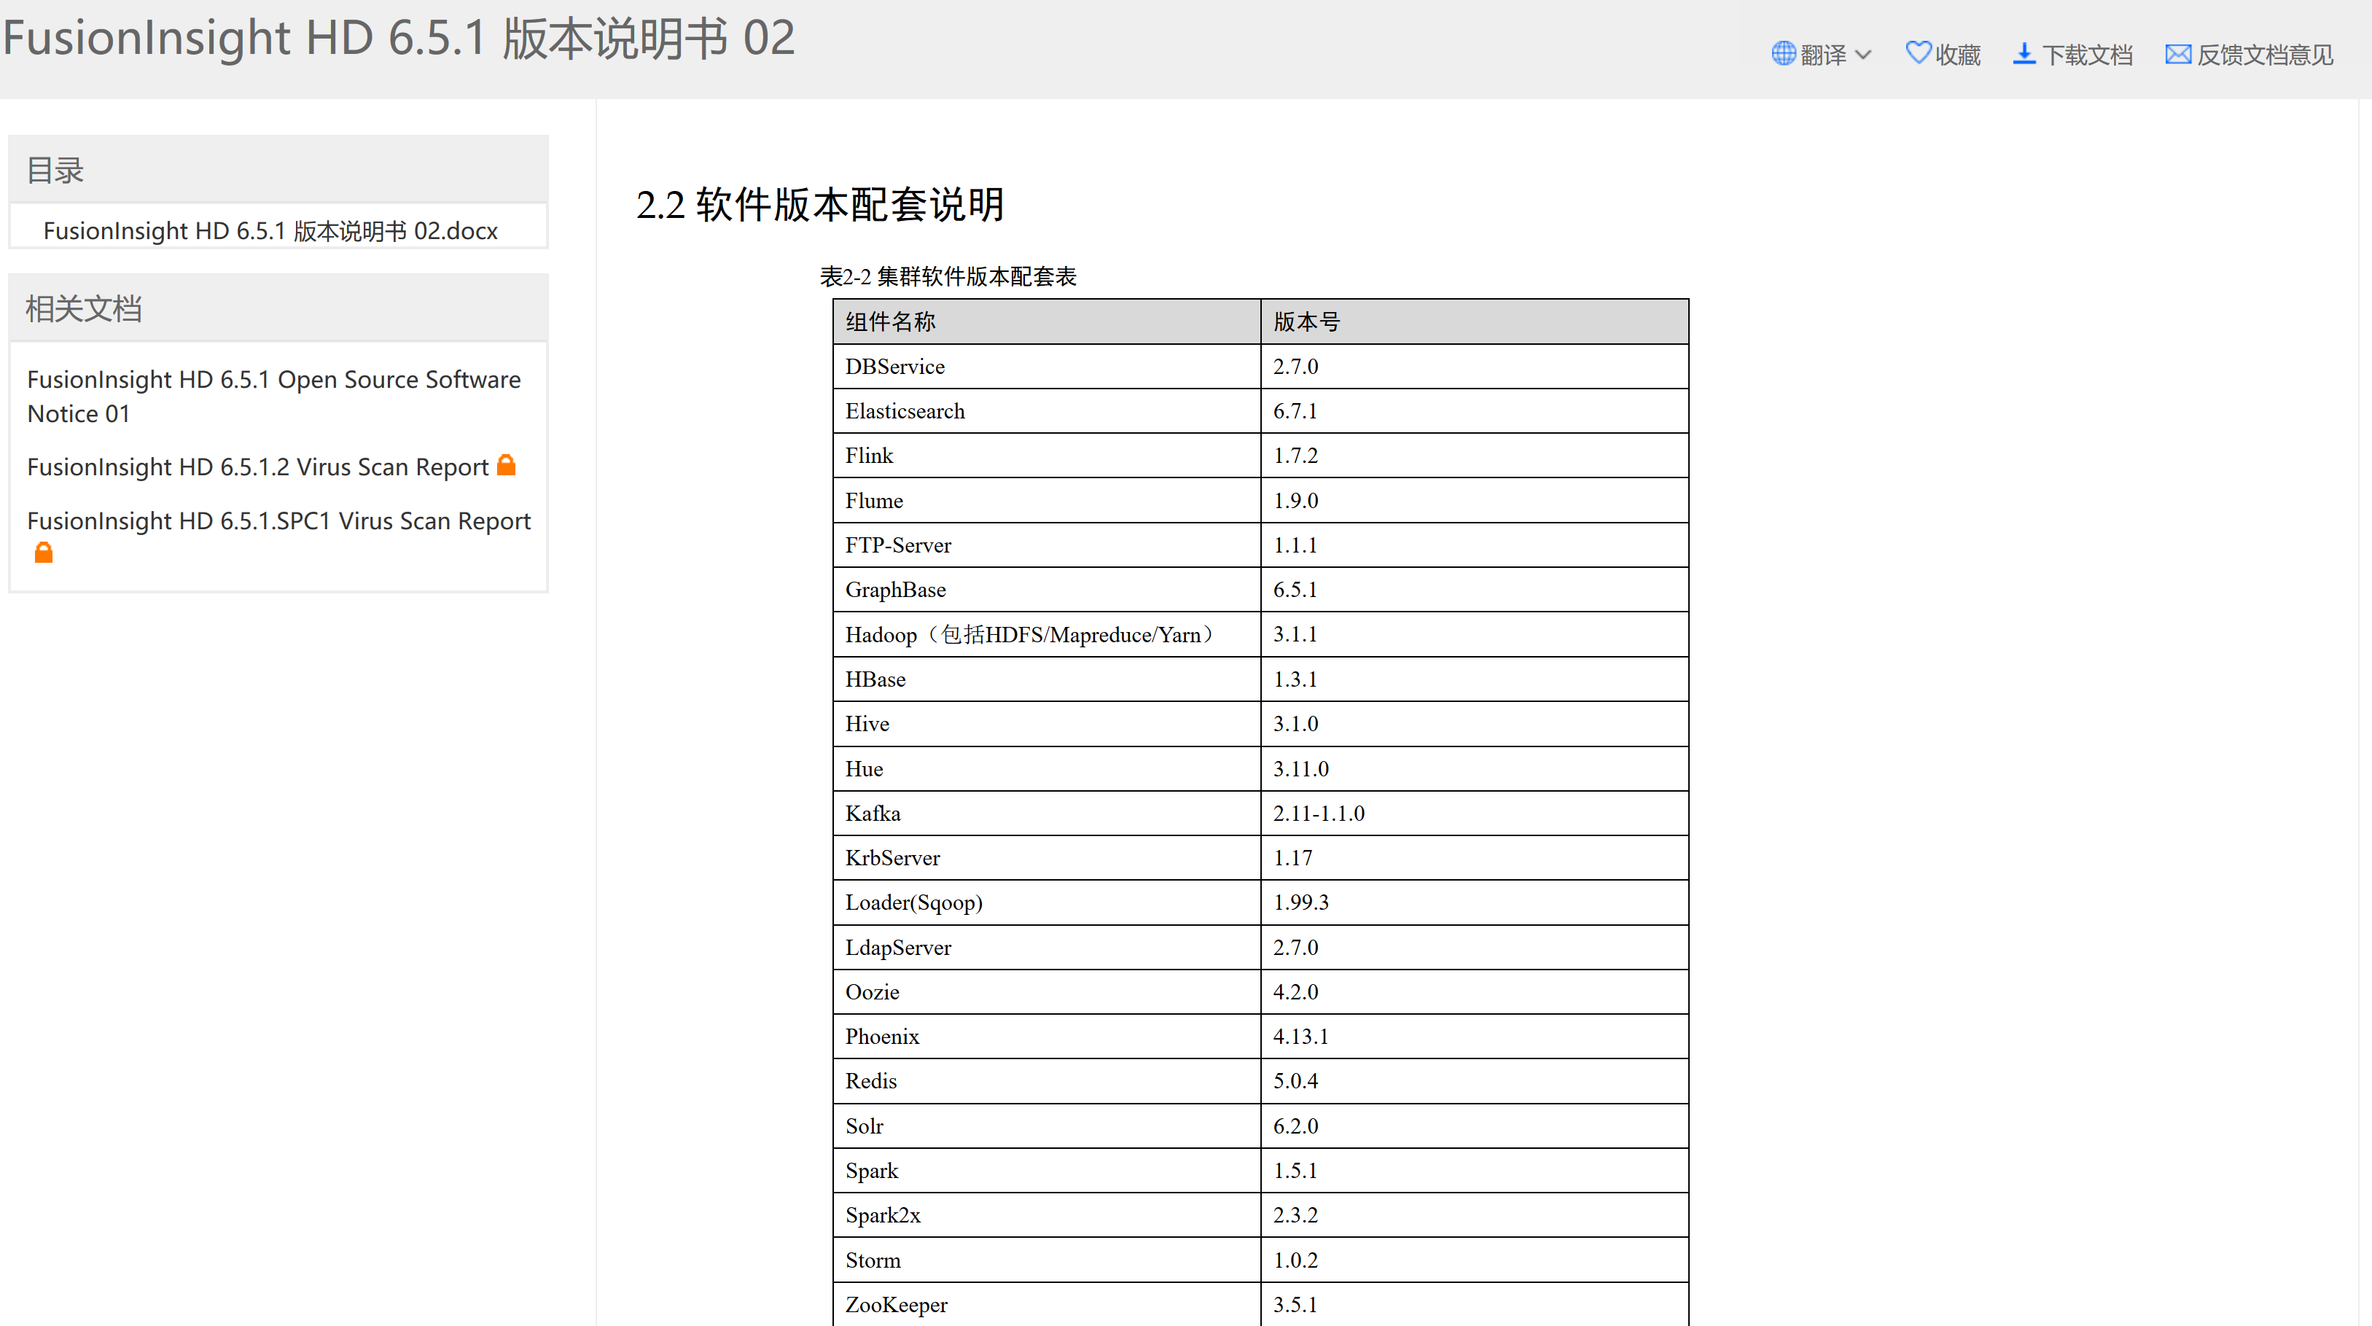This screenshot has width=2372, height=1326.
Task: Open FusionInsight HD 6.5.1 Open Source Software Notice 01
Action: point(273,396)
